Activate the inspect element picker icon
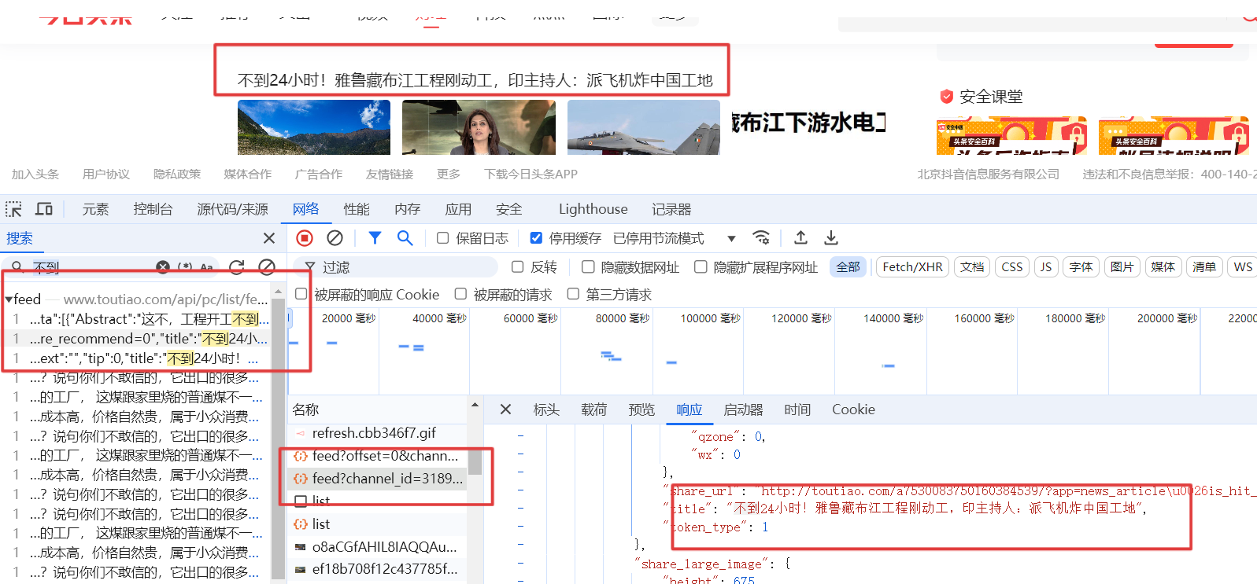The width and height of the screenshot is (1257, 584). click(13, 209)
